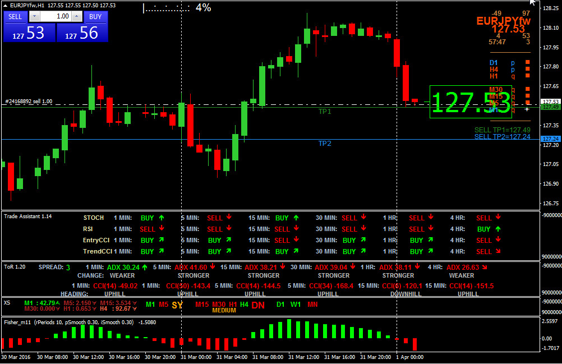Click the yellow SY label in XS panel

[x=177, y=305]
